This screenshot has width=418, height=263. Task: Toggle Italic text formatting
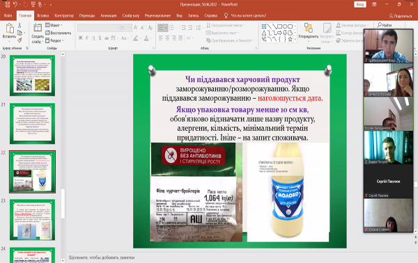pyautogui.click(x=87, y=38)
